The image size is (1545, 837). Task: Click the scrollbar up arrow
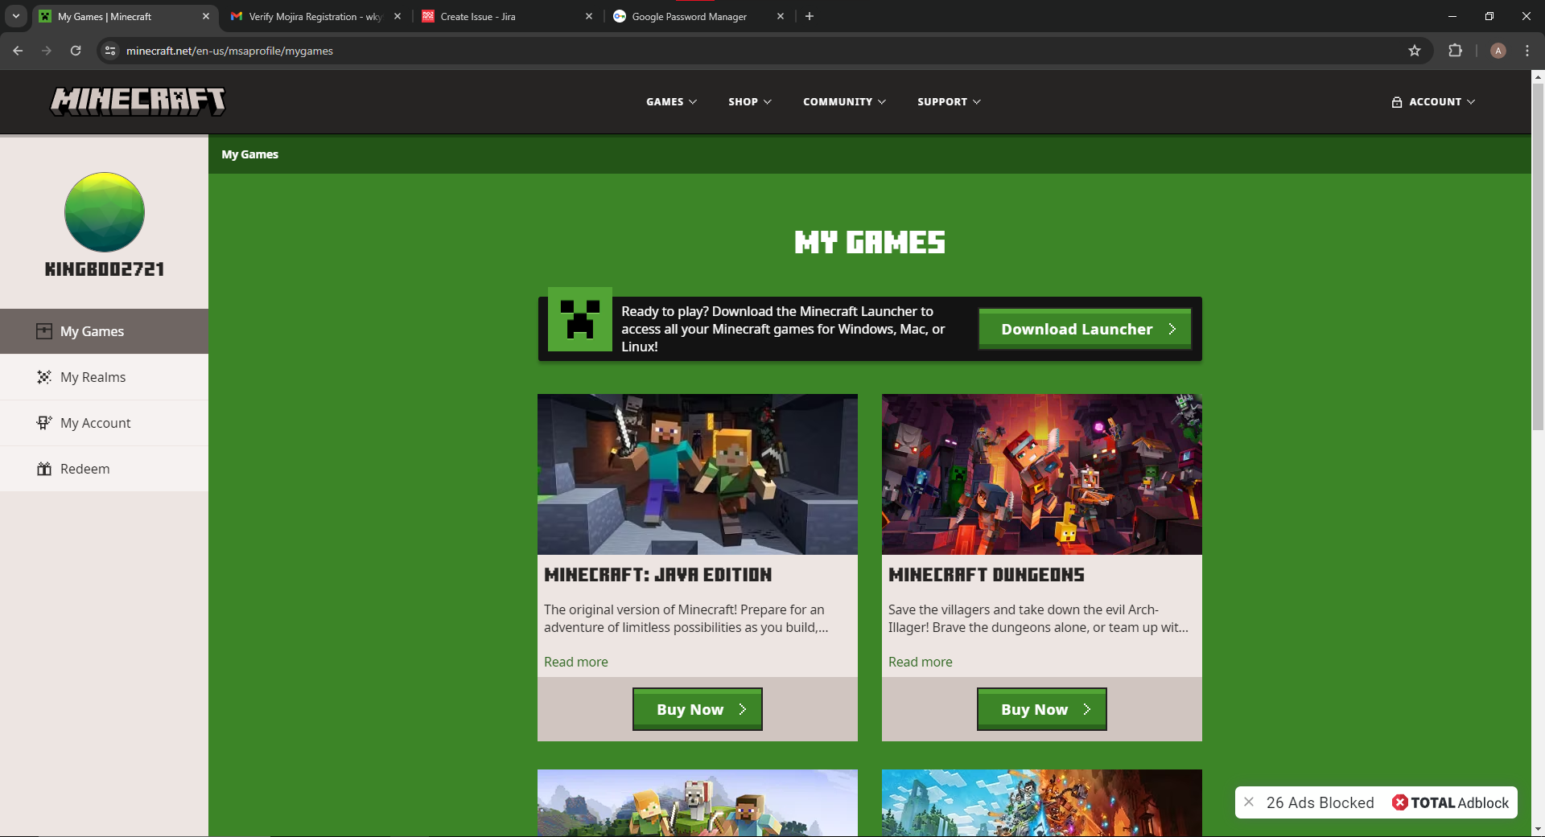[x=1538, y=77]
